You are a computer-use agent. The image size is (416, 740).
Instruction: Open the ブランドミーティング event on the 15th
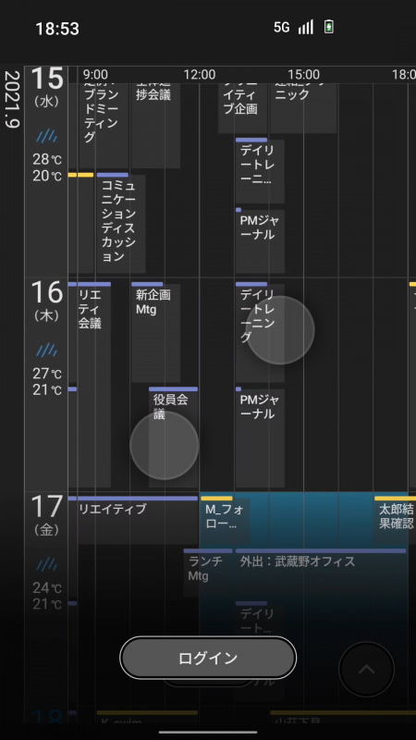coord(104,125)
